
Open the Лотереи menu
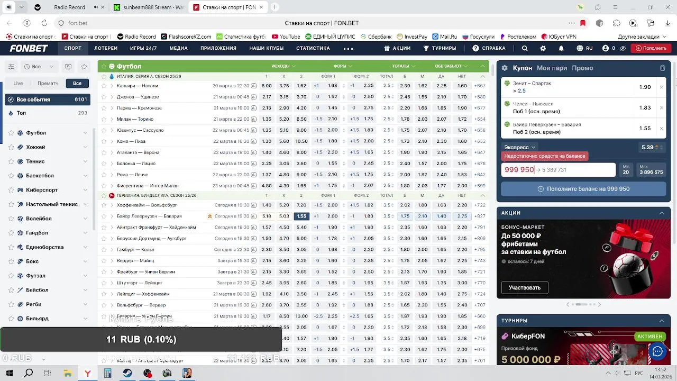(106, 48)
